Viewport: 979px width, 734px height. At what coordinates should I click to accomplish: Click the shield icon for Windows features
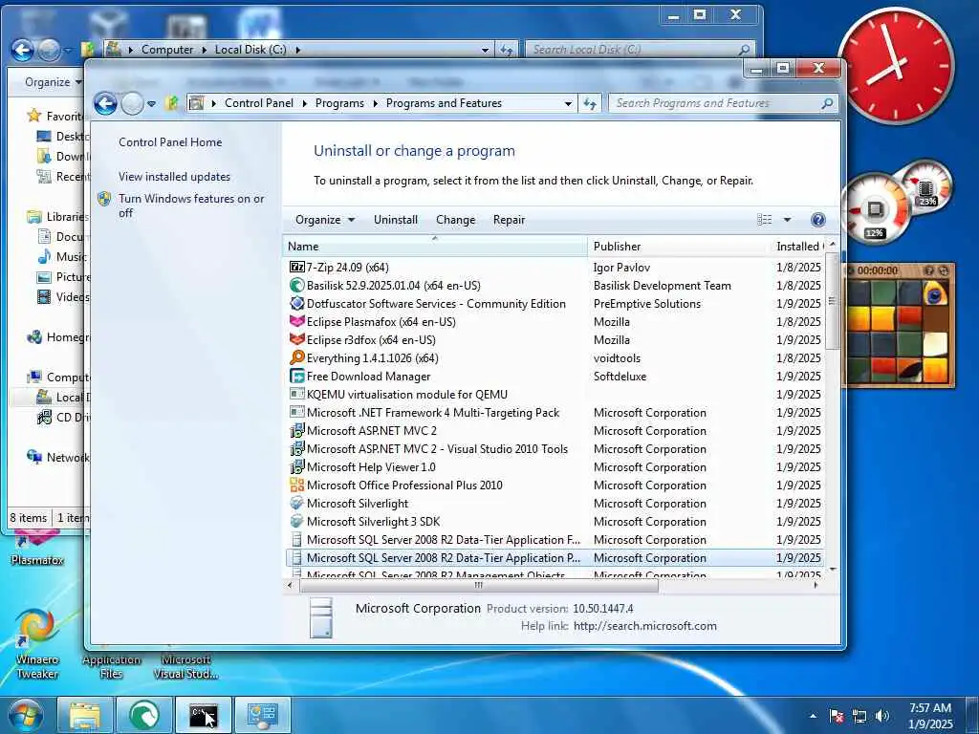pyautogui.click(x=104, y=199)
